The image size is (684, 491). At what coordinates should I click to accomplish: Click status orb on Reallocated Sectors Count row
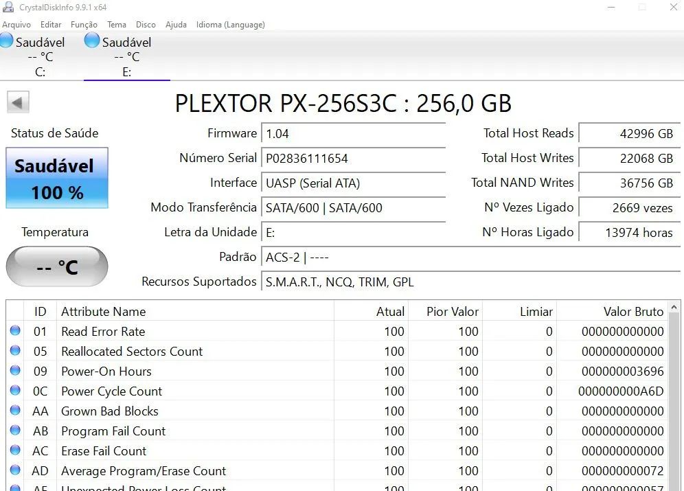pyautogui.click(x=15, y=351)
